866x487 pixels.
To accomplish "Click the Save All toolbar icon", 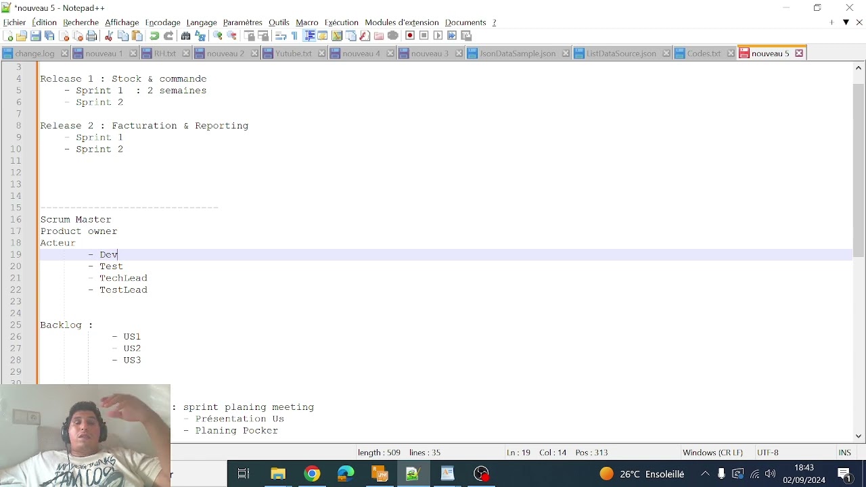I will click(x=49, y=36).
